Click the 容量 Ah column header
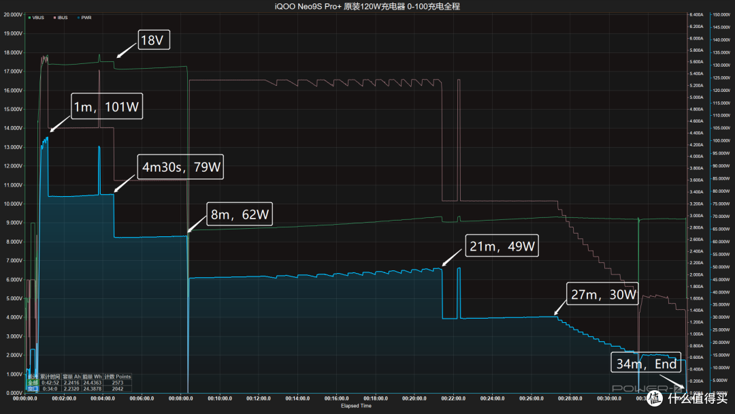The width and height of the screenshot is (735, 414). 71,377
